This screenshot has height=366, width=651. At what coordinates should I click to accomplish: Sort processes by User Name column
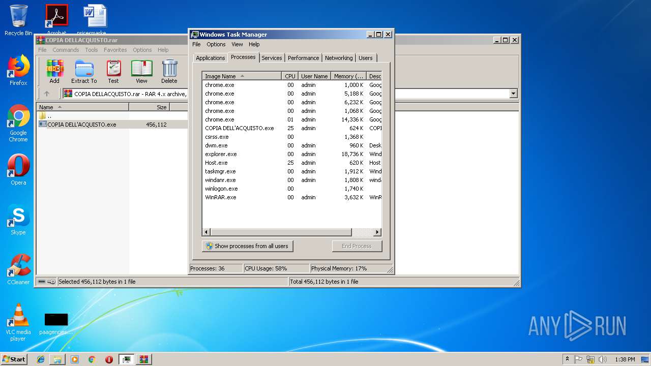(x=314, y=76)
